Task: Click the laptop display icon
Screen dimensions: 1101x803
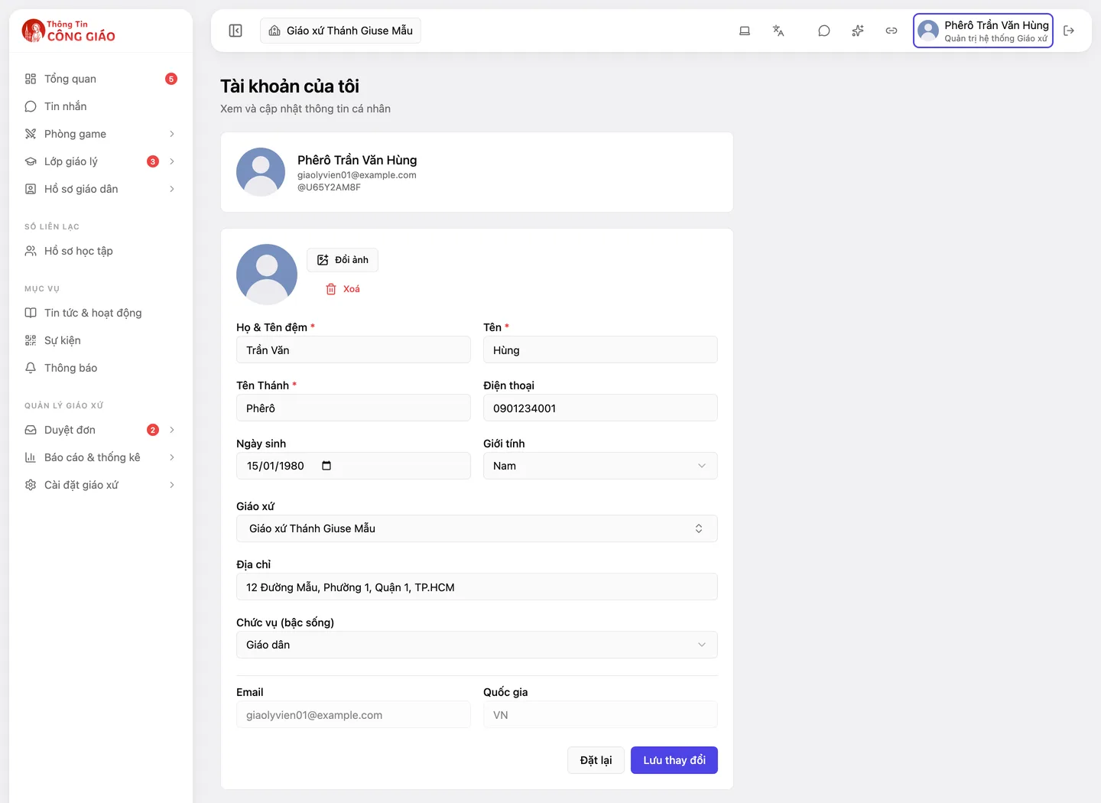Action: [745, 31]
